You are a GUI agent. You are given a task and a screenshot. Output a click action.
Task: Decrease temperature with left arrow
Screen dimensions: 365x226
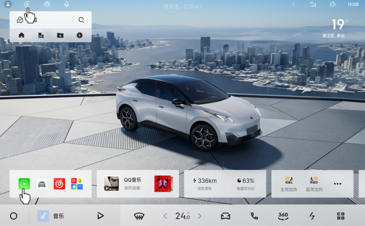165,216
